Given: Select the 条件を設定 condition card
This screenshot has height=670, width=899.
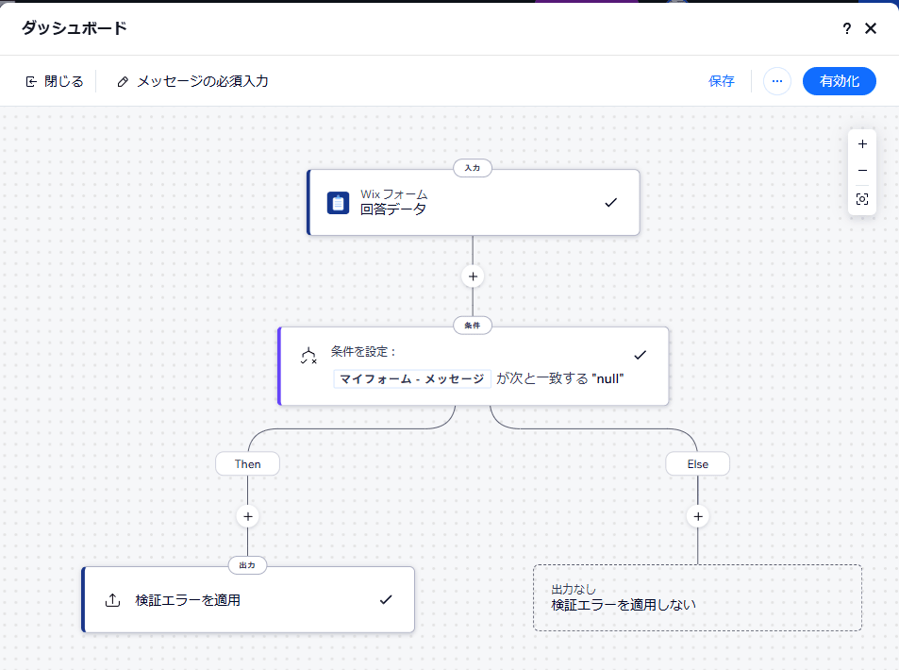Looking at the screenshot, I should point(474,366).
